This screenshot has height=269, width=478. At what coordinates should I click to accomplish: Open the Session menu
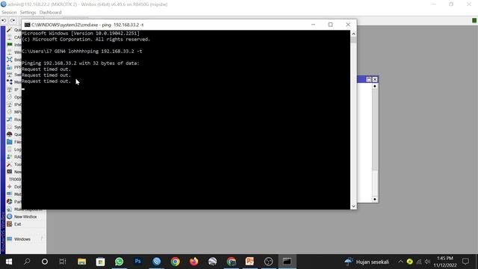coord(9,13)
